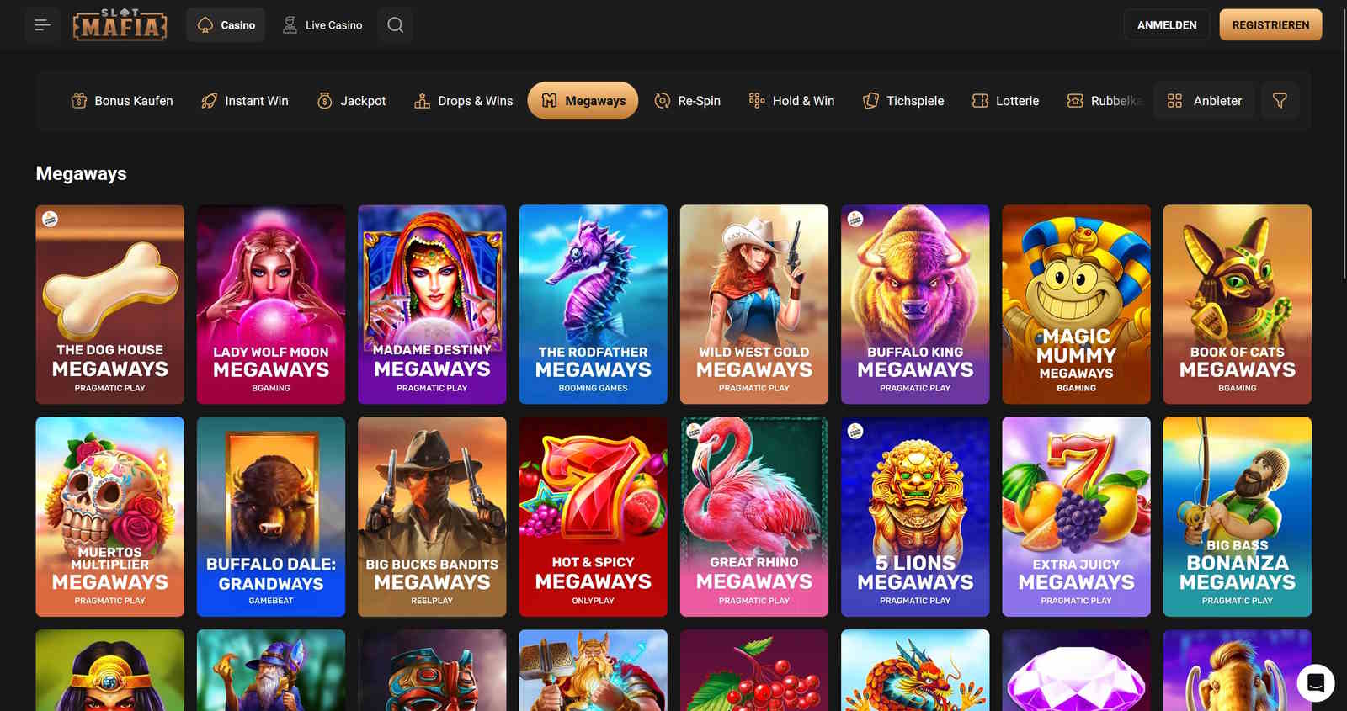
Task: Select the Lotterie category
Action: click(1005, 101)
